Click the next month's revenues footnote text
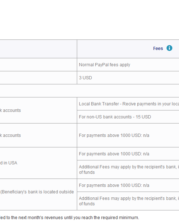The width and height of the screenshot is (179, 222). pyautogui.click(x=70, y=217)
